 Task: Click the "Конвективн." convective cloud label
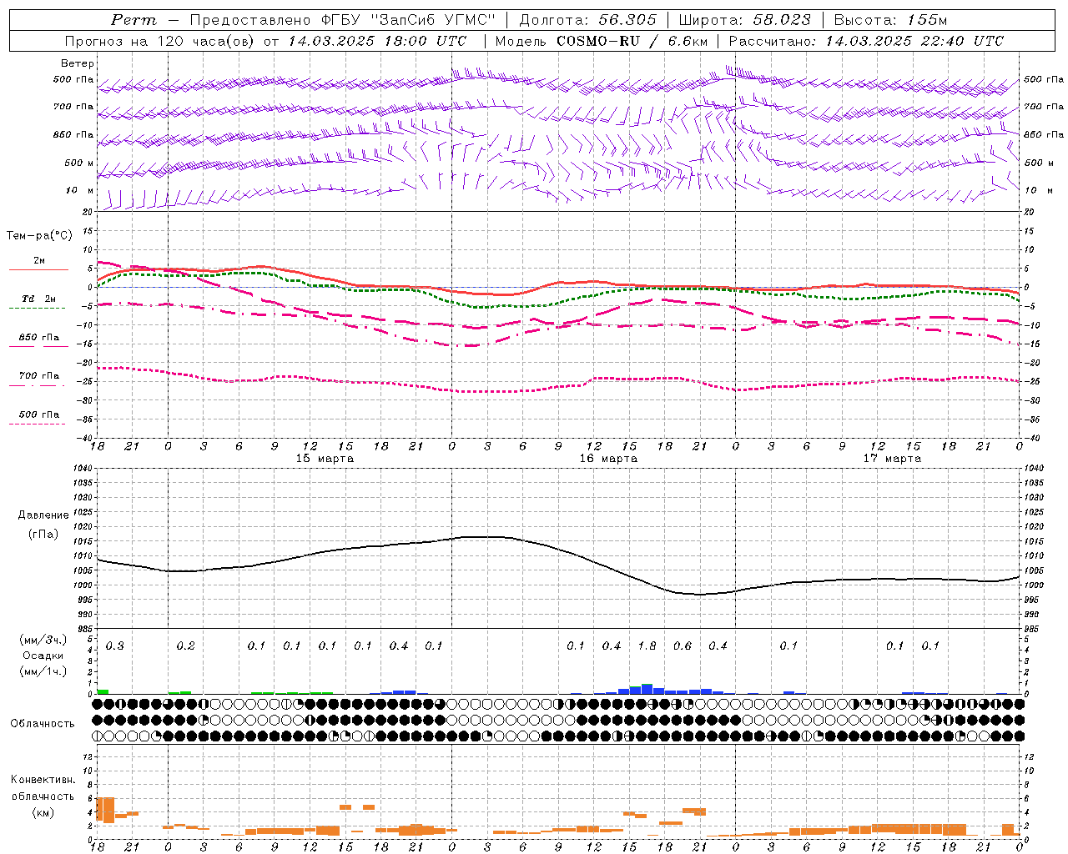[43, 780]
